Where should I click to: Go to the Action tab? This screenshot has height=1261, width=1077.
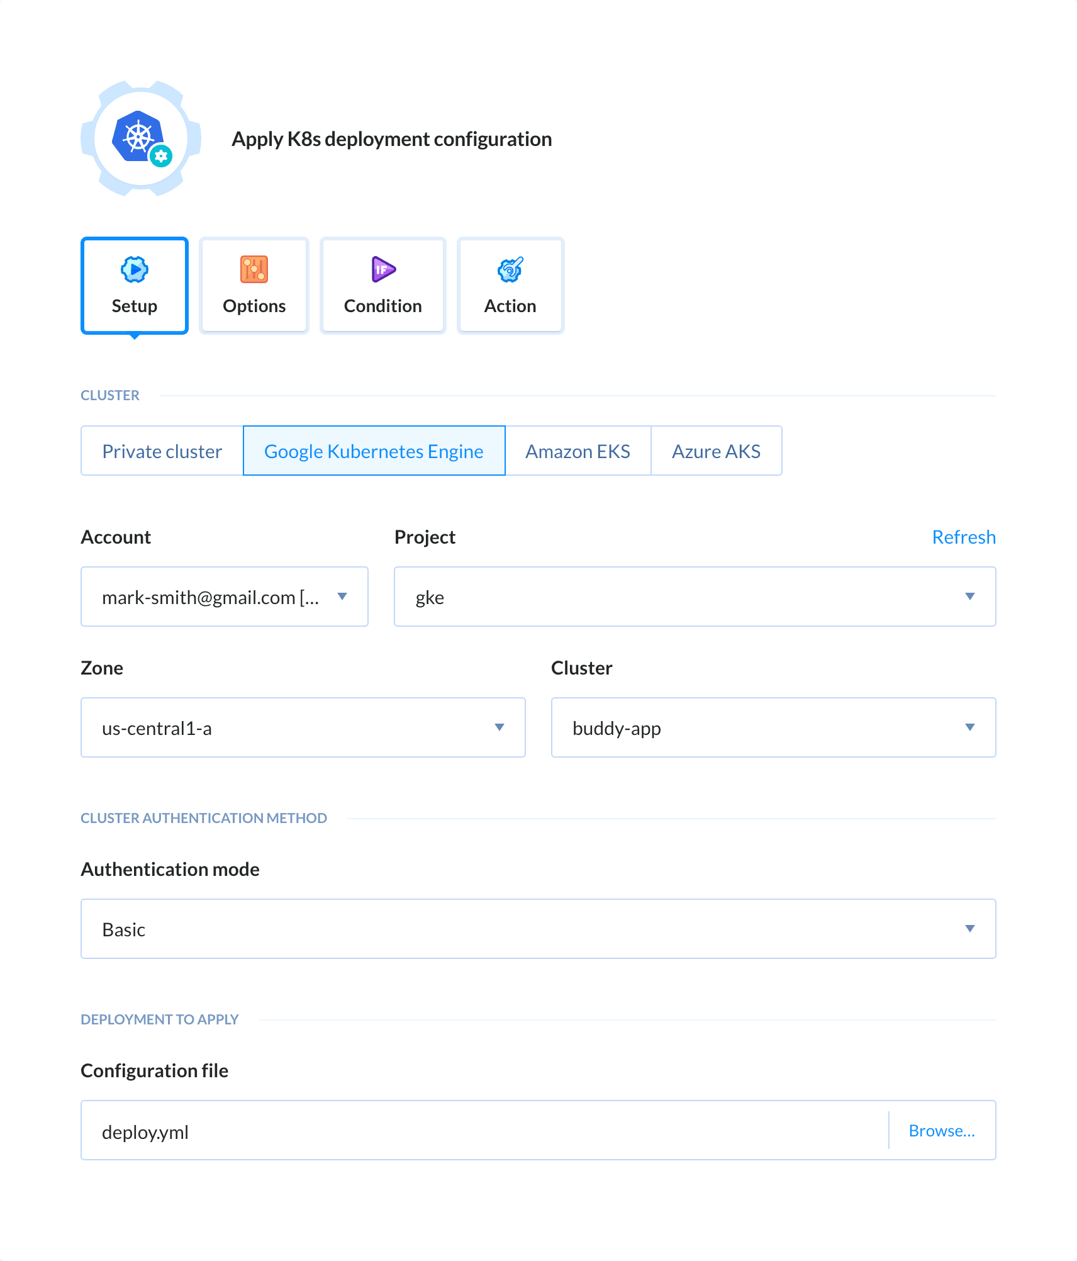[x=510, y=286]
